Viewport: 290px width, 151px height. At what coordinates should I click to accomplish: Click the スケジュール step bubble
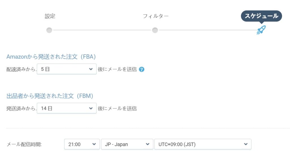click(x=261, y=16)
